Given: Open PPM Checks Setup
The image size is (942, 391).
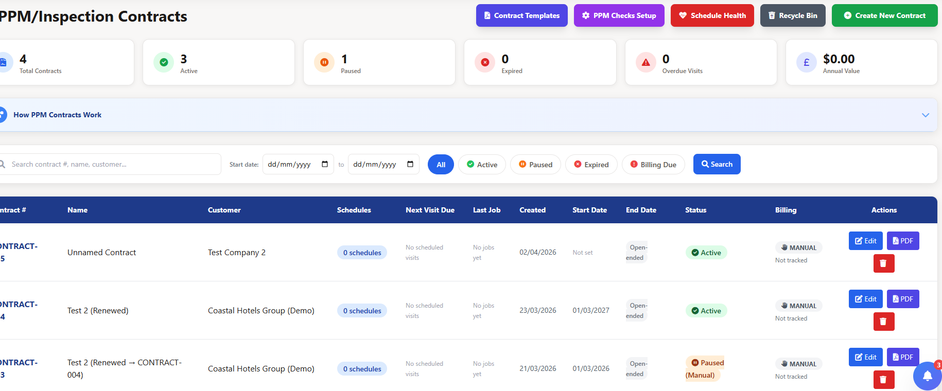Looking at the screenshot, I should [x=619, y=15].
